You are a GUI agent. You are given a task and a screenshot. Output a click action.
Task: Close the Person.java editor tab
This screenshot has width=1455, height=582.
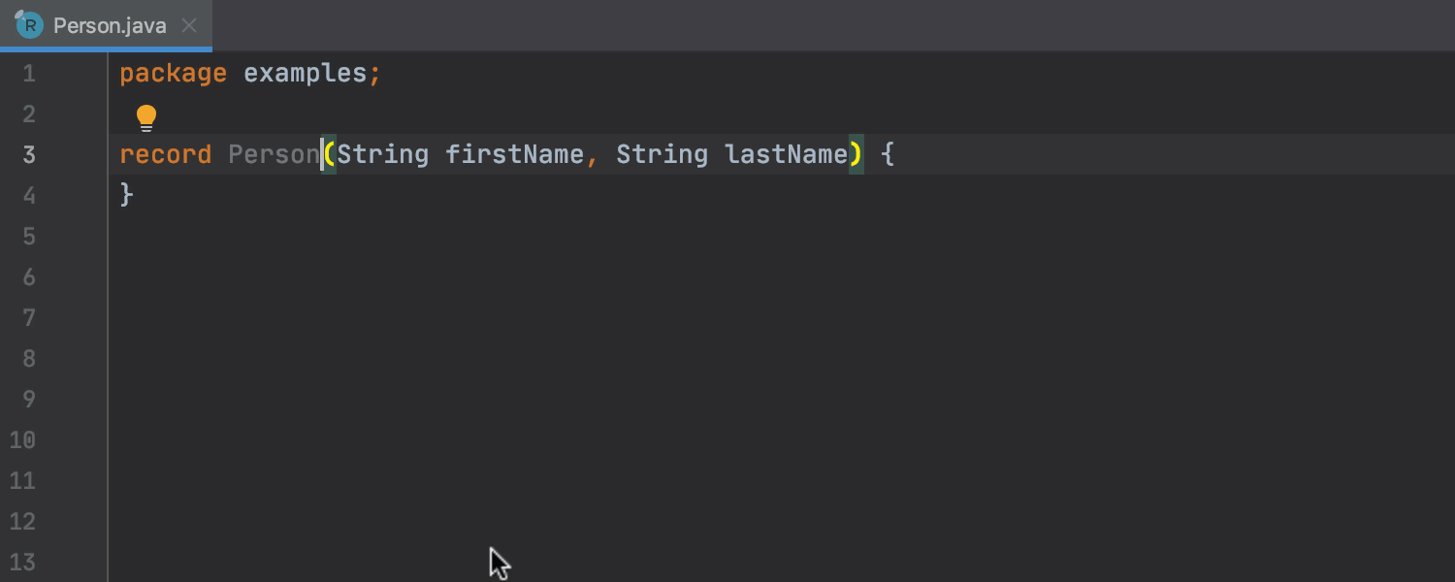(x=190, y=26)
